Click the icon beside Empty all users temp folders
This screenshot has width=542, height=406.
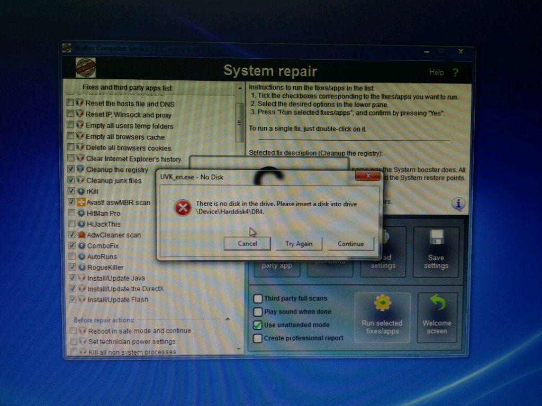80,125
